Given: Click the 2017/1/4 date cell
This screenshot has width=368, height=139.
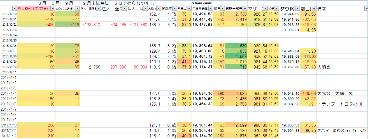Looking at the screenshot, I should click(x=8, y=94).
